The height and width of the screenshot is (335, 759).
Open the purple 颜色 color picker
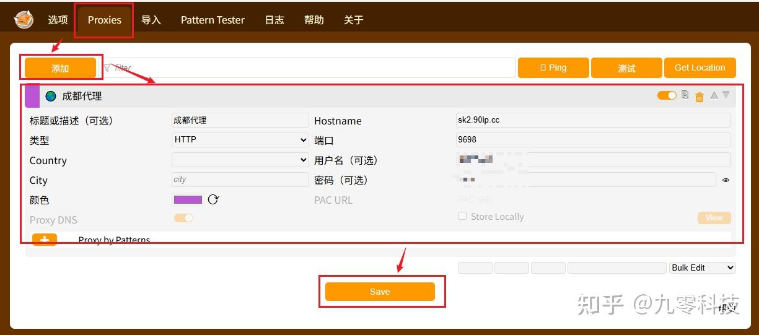pos(188,199)
